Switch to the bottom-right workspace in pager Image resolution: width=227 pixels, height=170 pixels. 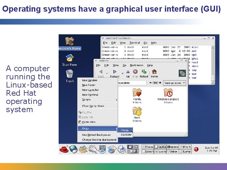click(136, 151)
